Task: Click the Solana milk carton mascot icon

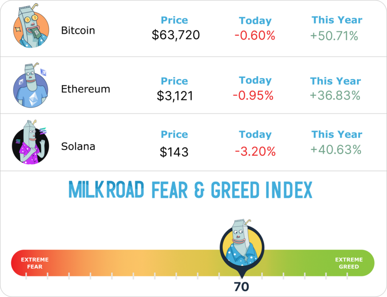Action: coord(31,143)
